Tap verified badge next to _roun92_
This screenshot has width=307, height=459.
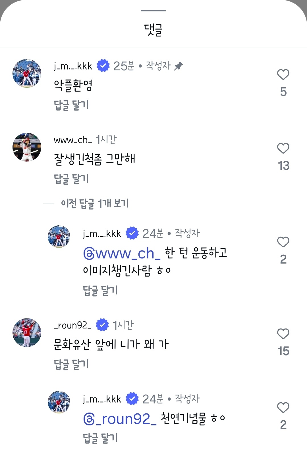[x=102, y=325]
